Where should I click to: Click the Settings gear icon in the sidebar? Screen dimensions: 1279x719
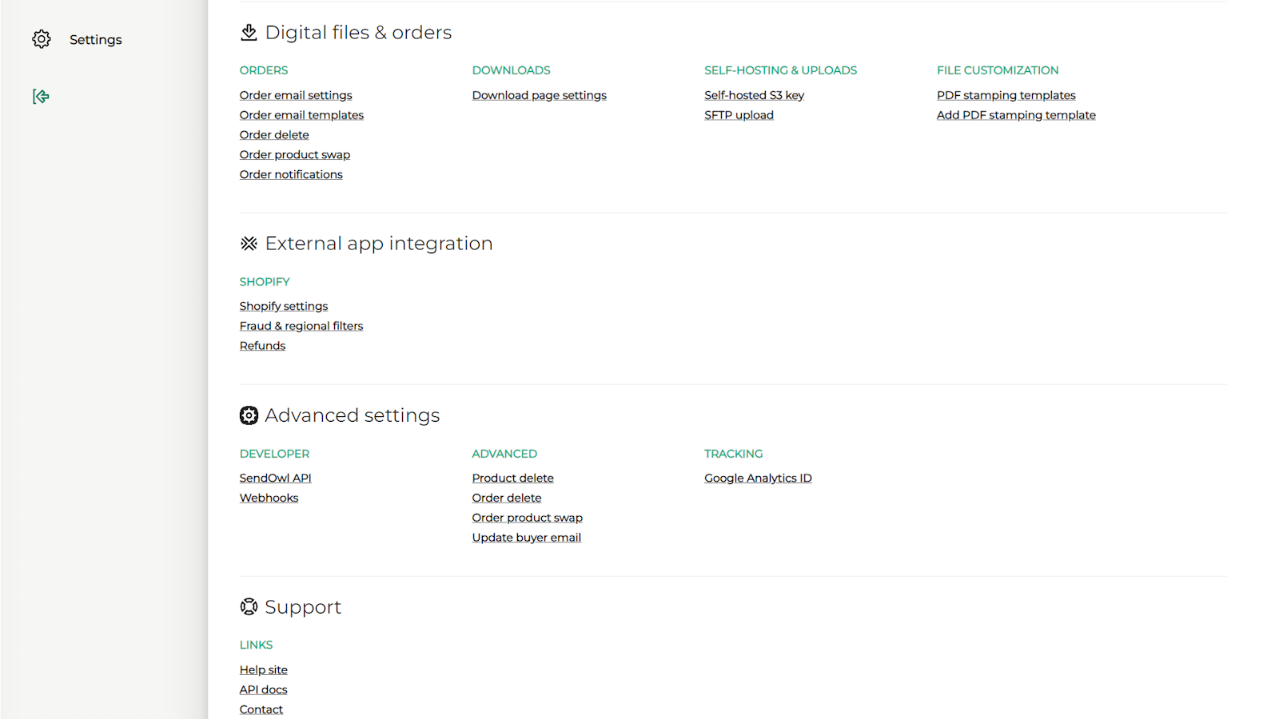41,38
